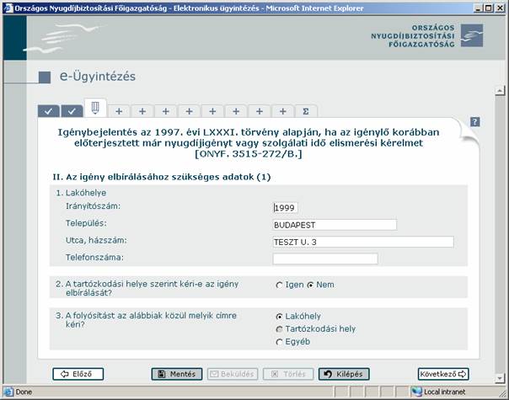Select the Igen radio option
509x400 pixels.
[279, 285]
